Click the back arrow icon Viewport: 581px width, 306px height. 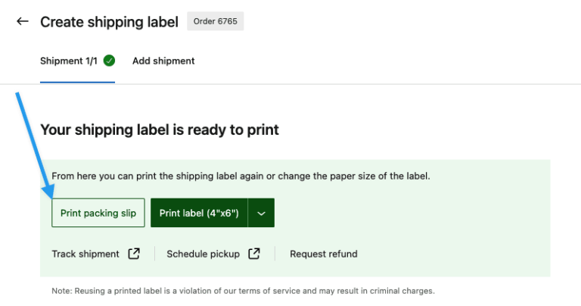coord(22,21)
